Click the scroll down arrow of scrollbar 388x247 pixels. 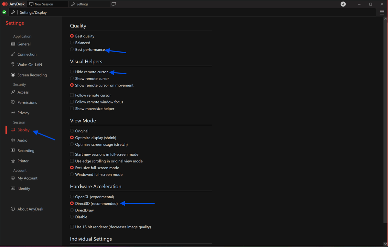385,244
